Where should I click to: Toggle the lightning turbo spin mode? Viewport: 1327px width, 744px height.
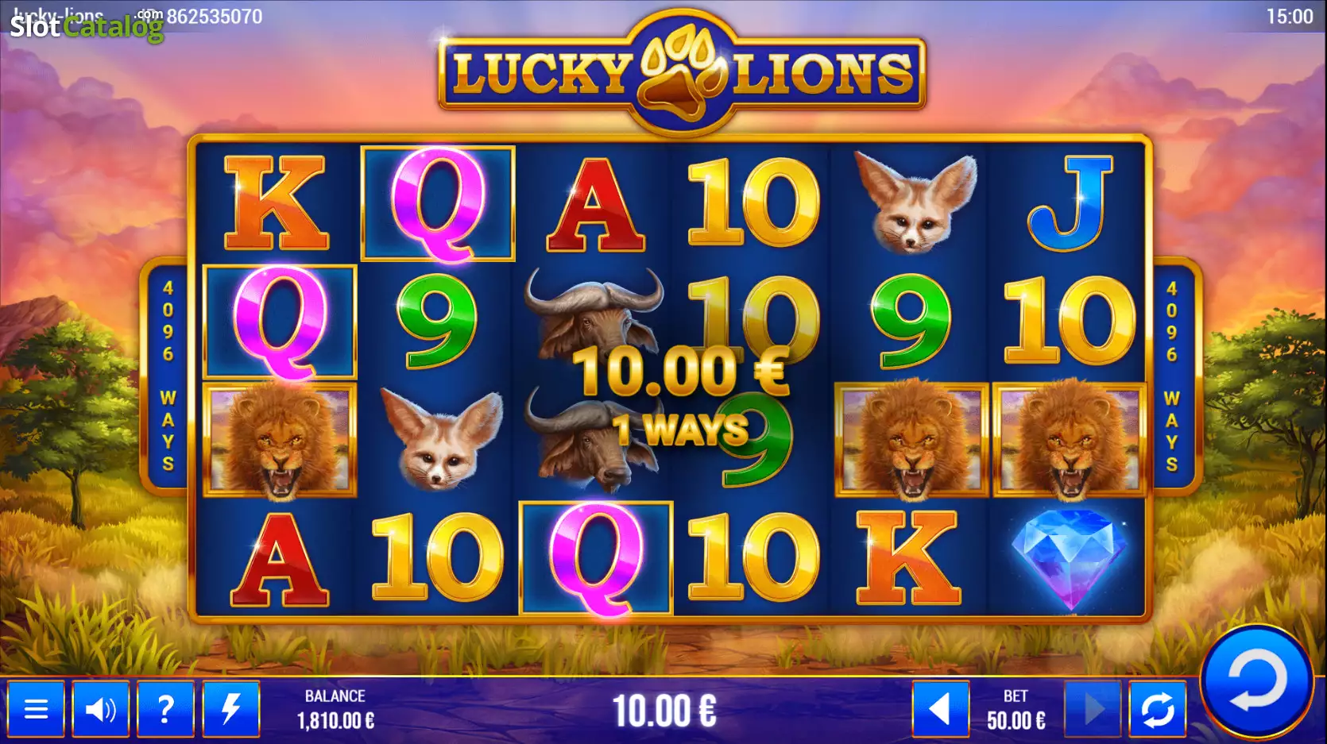[x=230, y=708]
